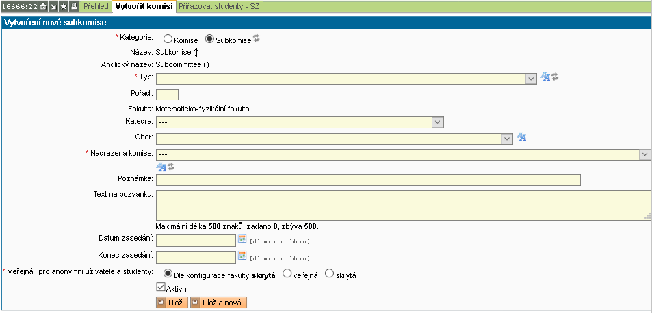The height and width of the screenshot is (313, 652).
Task: Click the home icon in top toolbar
Action: click(44, 6)
